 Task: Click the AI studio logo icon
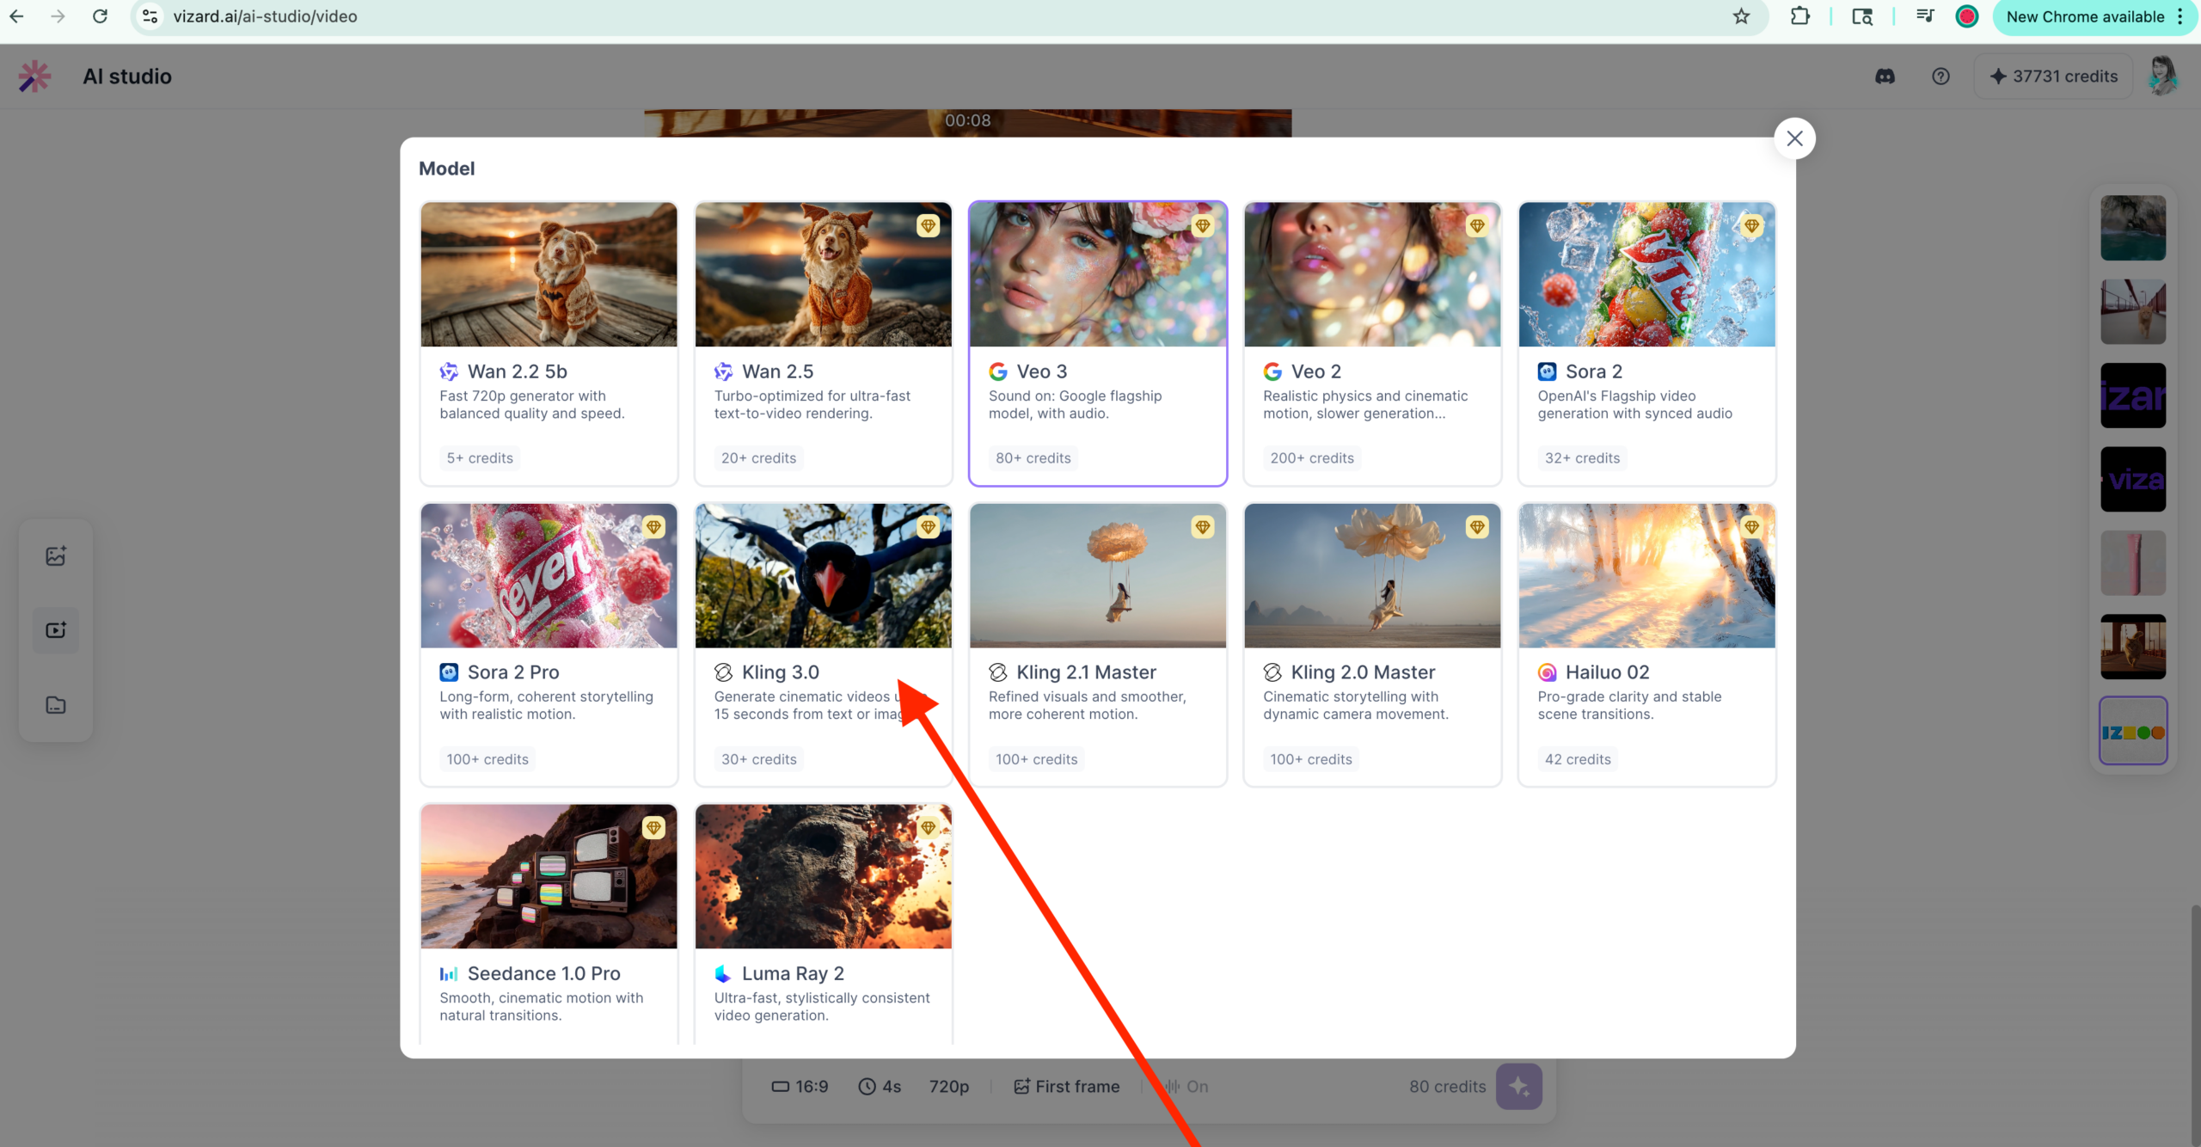click(x=34, y=76)
